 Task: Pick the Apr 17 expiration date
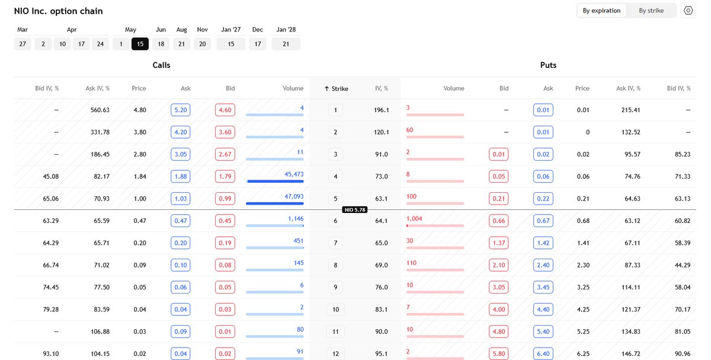click(81, 44)
